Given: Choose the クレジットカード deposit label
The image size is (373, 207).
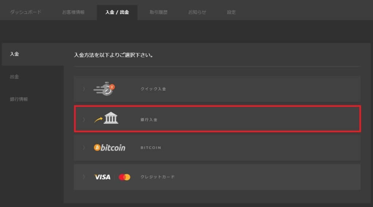Looking at the screenshot, I should (x=157, y=177).
